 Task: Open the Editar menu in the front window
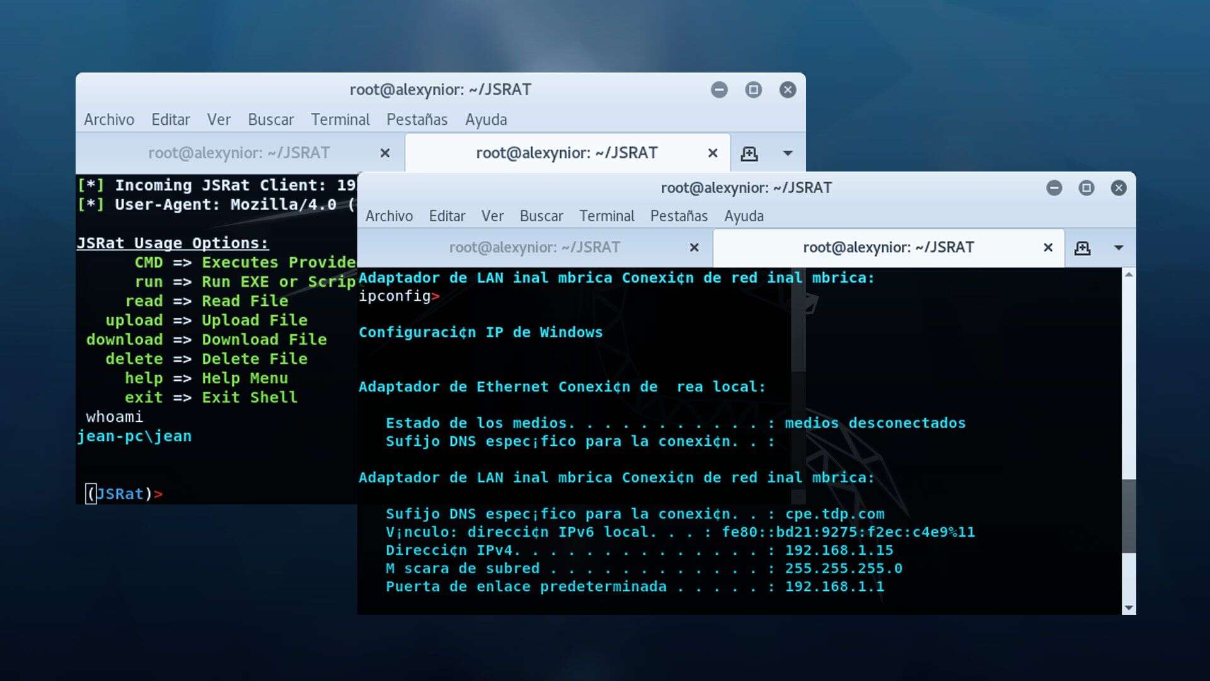point(446,216)
